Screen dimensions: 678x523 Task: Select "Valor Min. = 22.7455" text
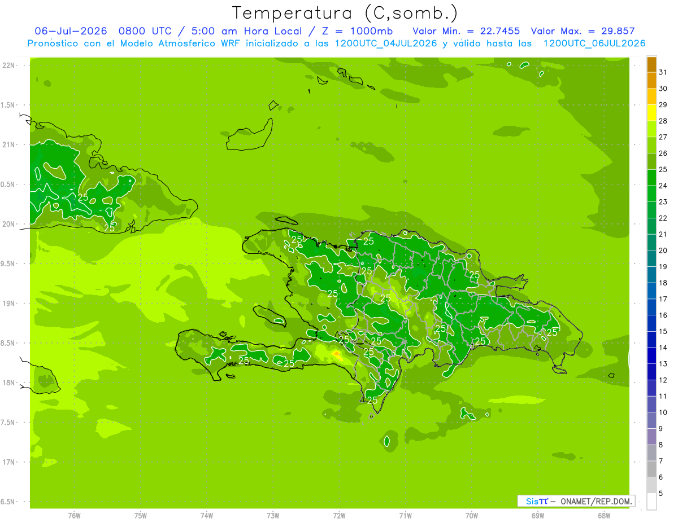(x=466, y=31)
